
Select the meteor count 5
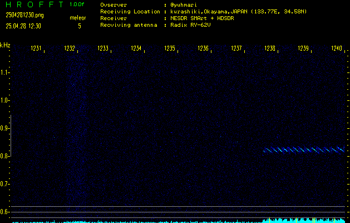pos(80,26)
